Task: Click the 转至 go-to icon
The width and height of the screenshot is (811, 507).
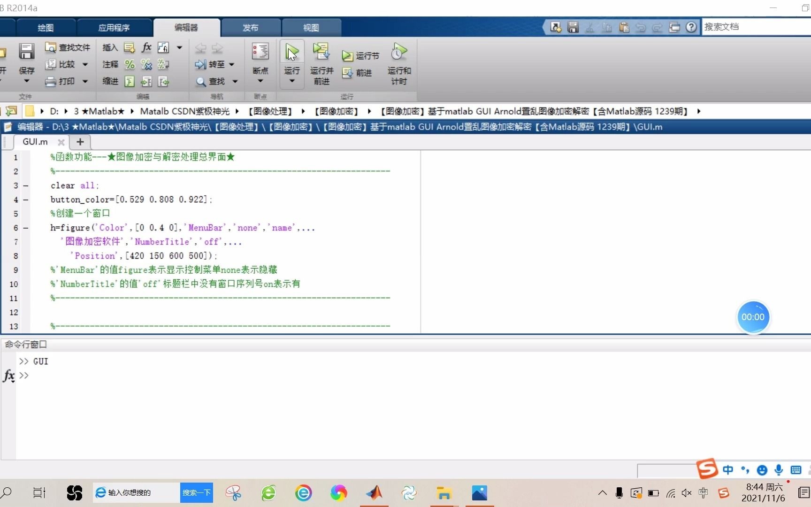Action: (200, 64)
